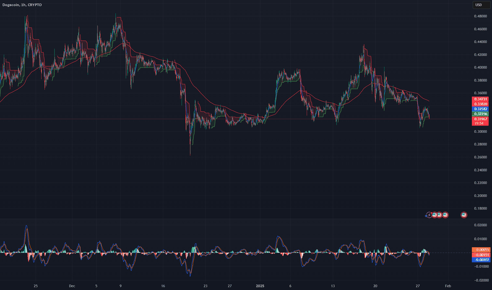Click the 0.28000 price axis label

point(480,144)
